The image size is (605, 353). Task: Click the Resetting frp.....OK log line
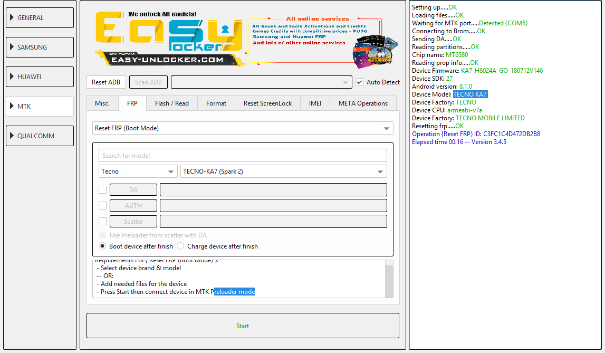438,126
